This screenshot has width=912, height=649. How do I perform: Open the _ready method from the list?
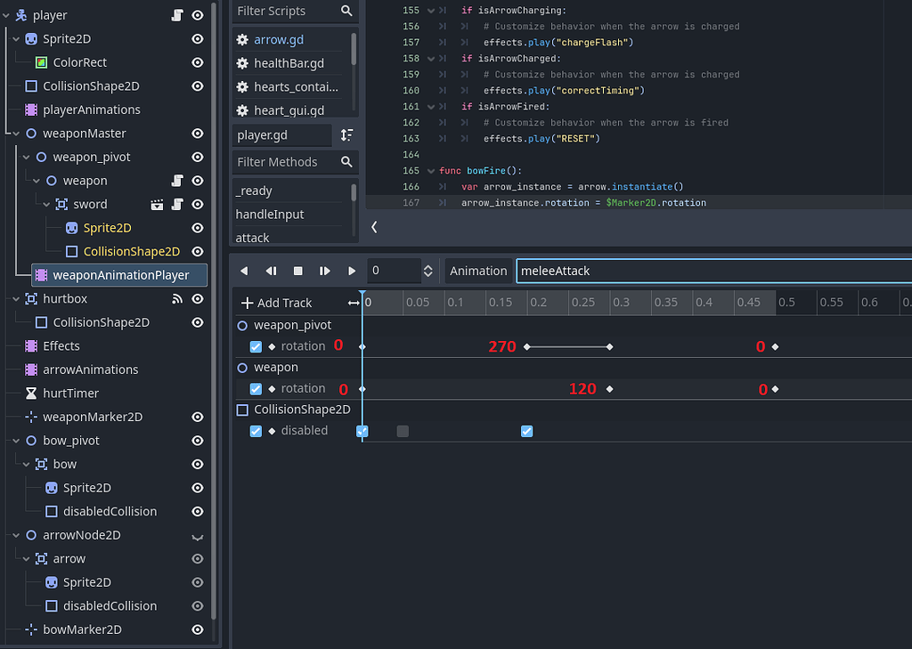click(x=252, y=191)
